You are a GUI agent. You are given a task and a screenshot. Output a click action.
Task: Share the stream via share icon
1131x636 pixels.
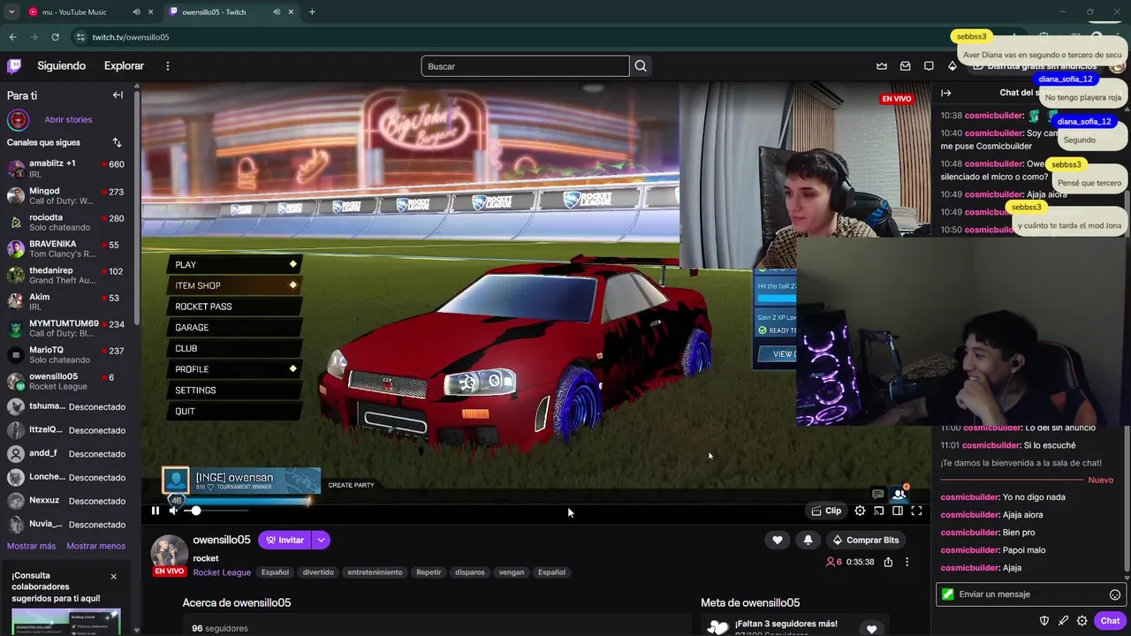tap(888, 562)
